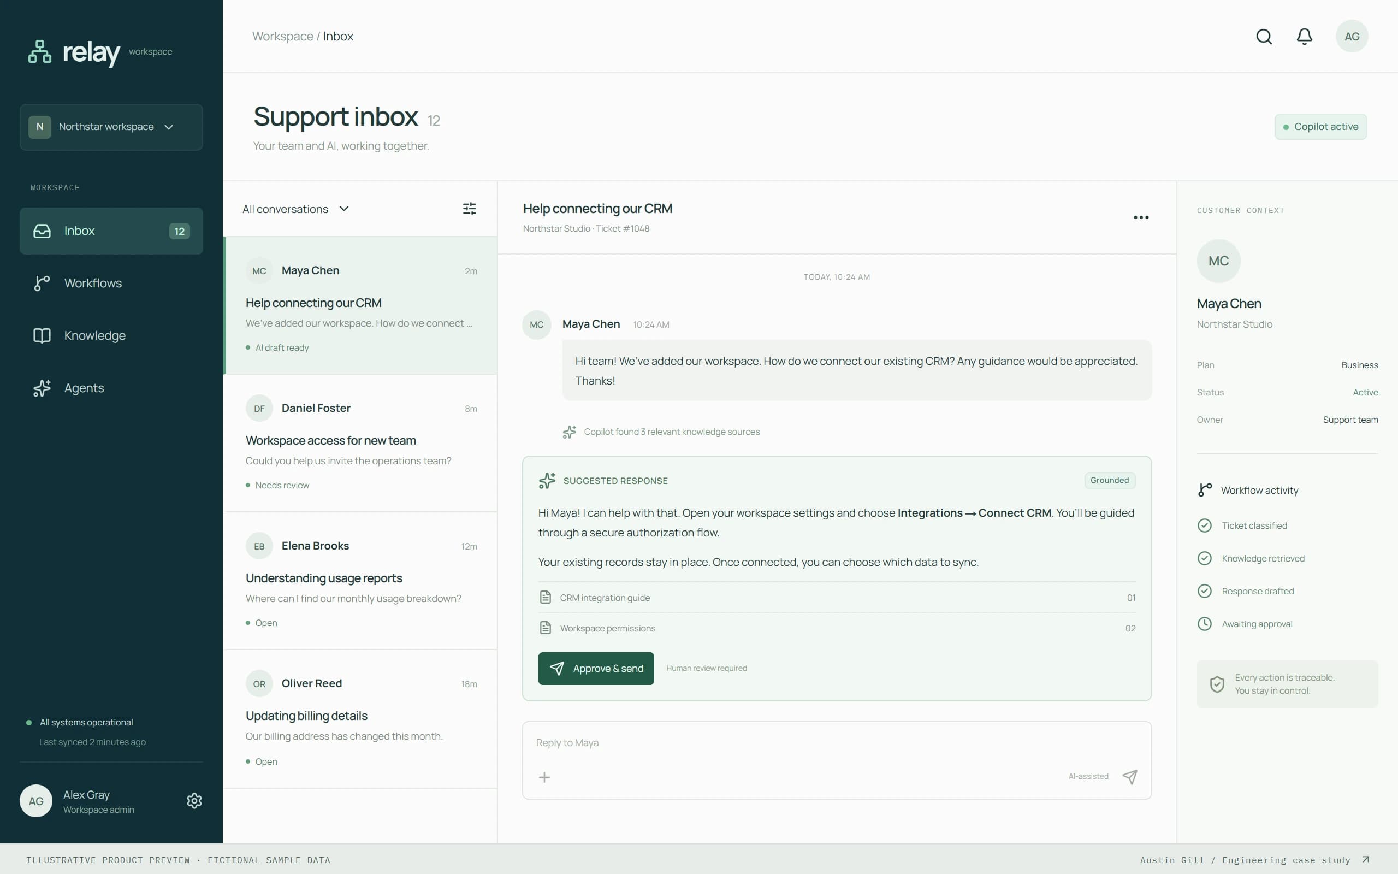
Task: Click Workspace breadcrumb link
Action: pos(282,37)
